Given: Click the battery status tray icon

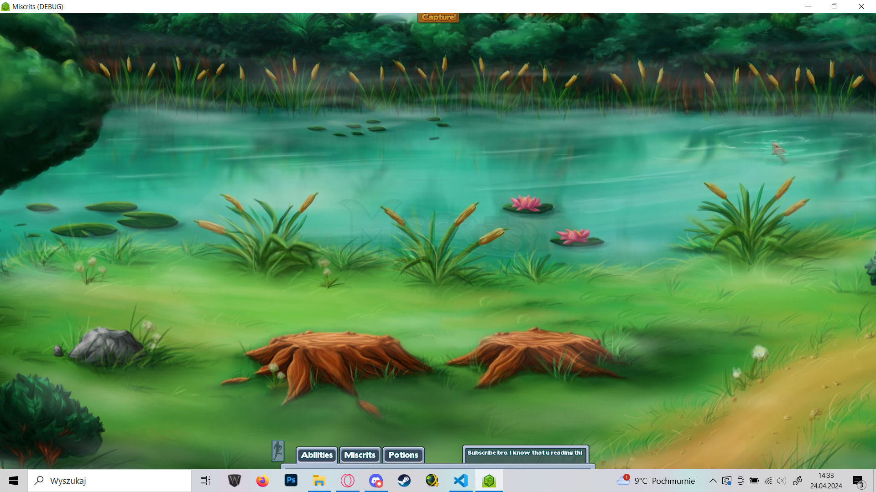Looking at the screenshot, I should coord(754,481).
